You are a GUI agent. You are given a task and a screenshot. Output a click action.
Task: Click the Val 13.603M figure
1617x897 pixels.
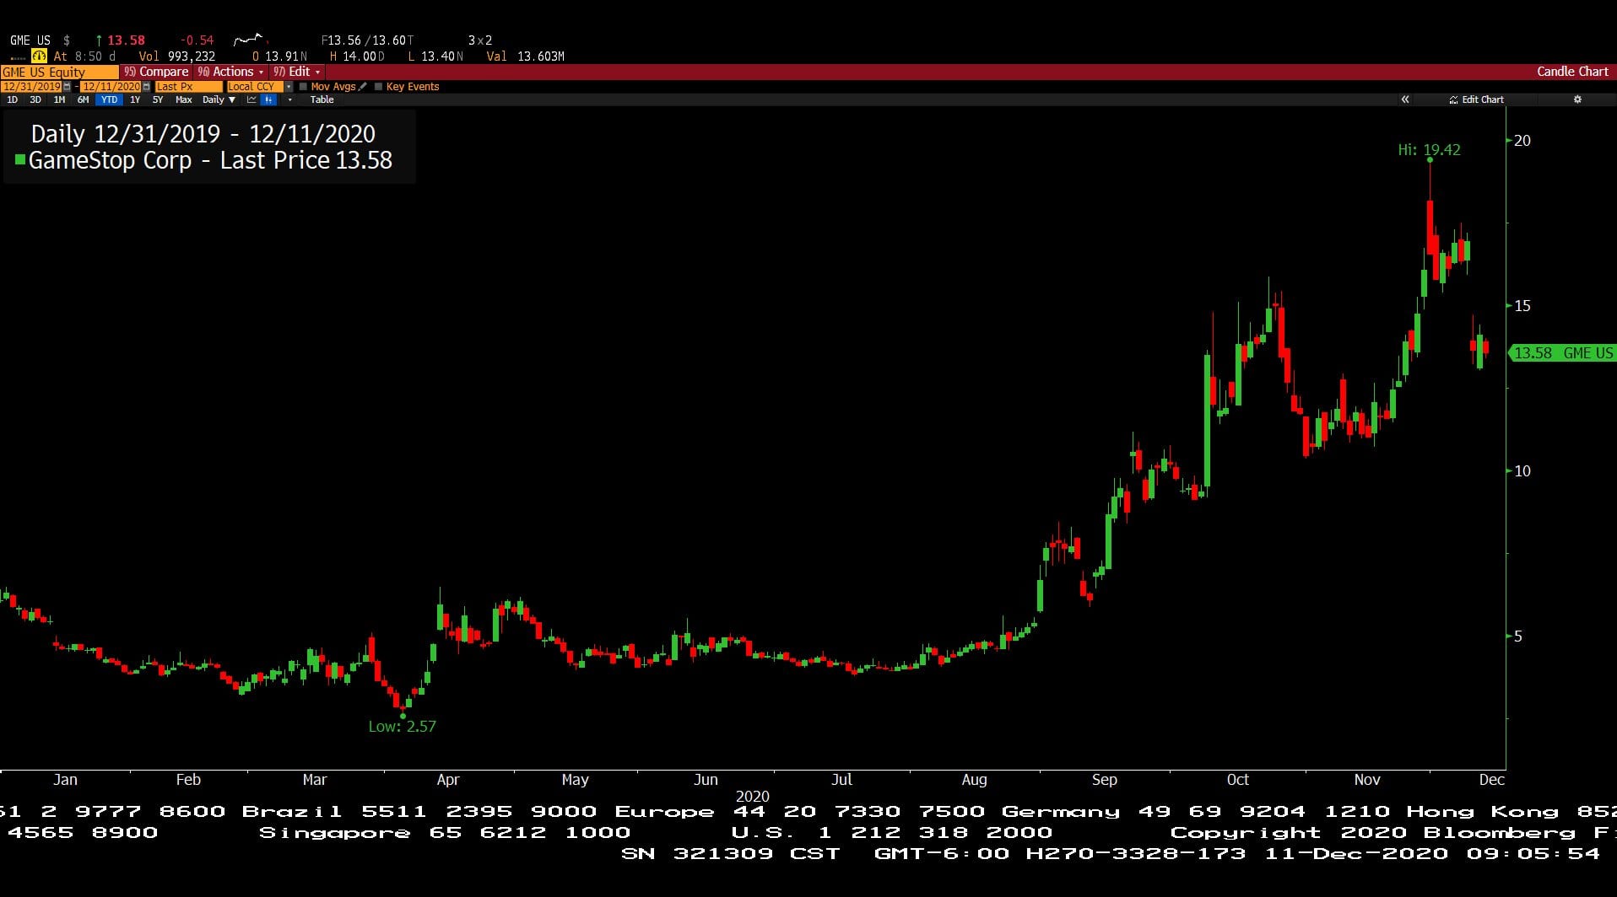[525, 56]
